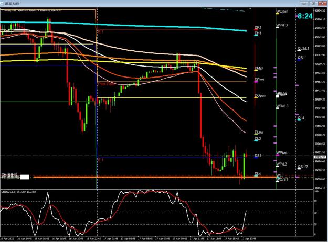The height and width of the screenshot is (242, 328).
Task: Select the DPivot level label
Action: [260, 80]
